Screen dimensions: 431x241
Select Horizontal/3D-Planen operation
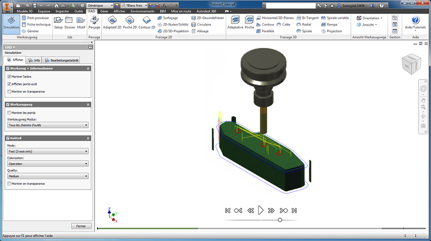tap(275, 18)
